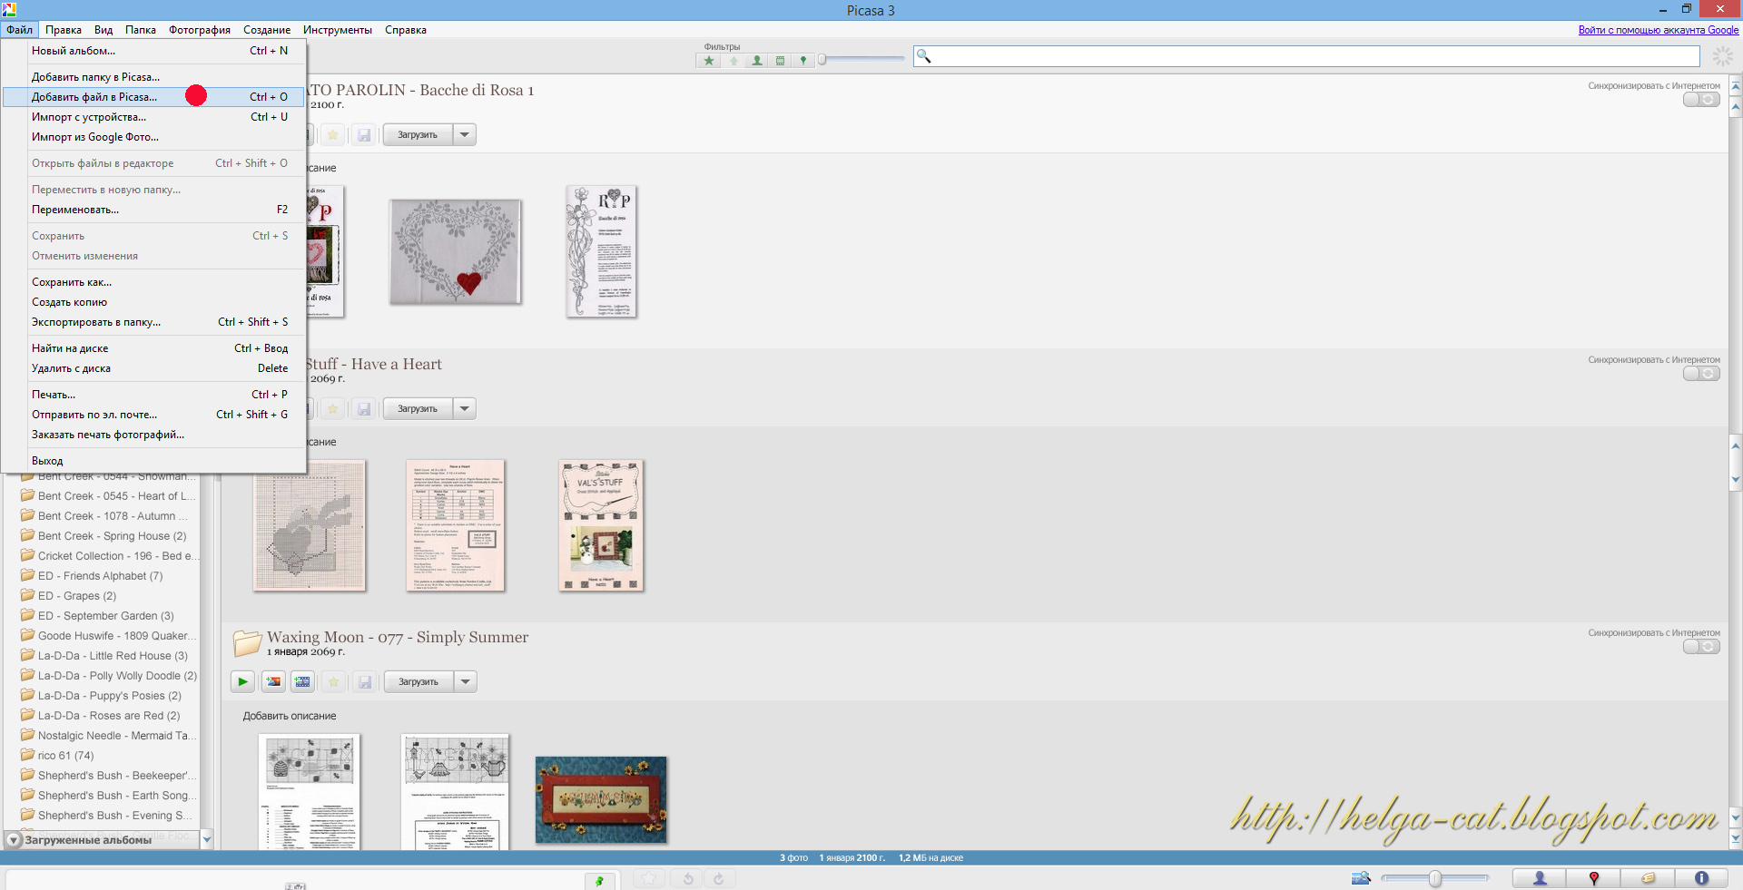
Task: Create photo collage for Waxing Moon folder
Action: pos(273,681)
